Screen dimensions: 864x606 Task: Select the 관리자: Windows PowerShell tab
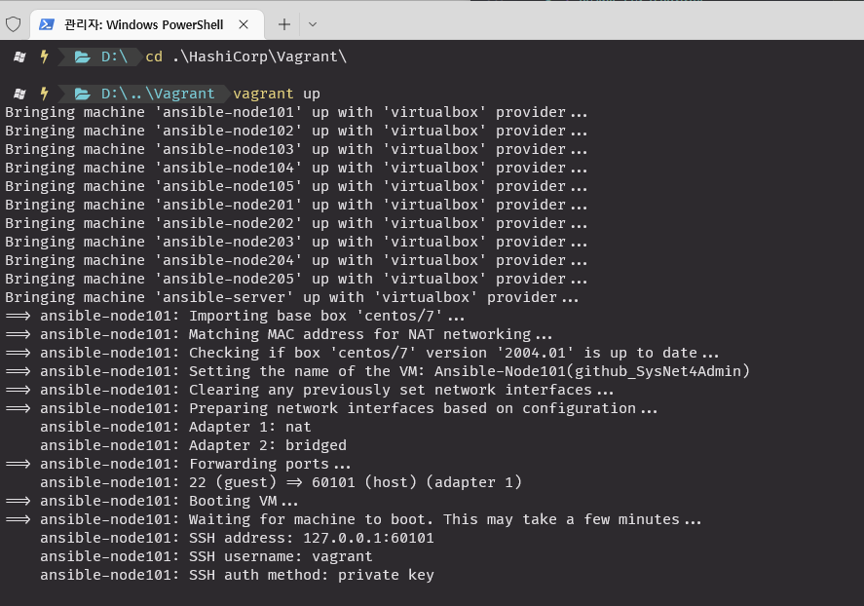(x=147, y=24)
